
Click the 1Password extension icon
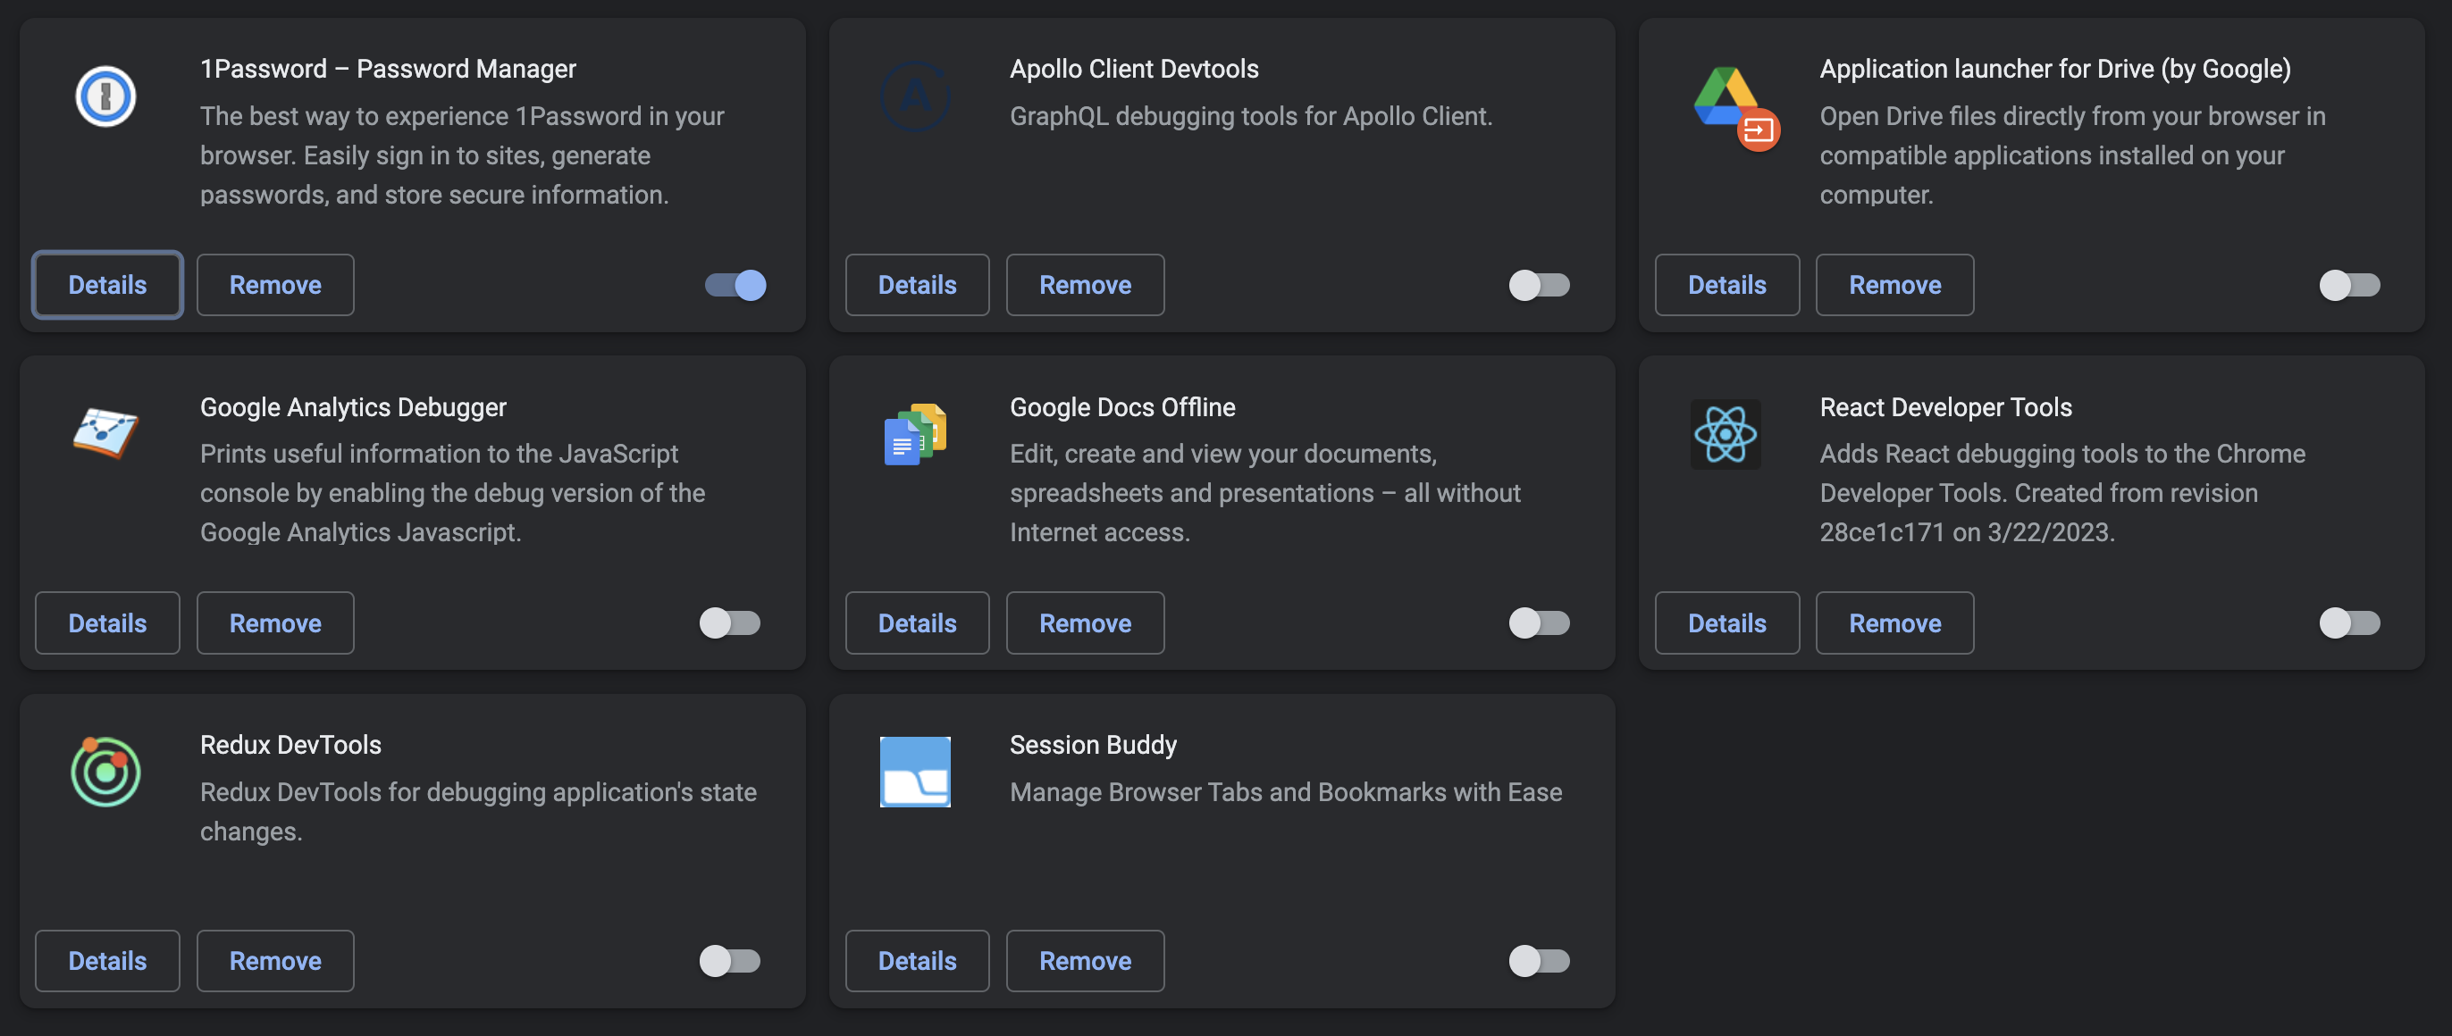click(105, 96)
